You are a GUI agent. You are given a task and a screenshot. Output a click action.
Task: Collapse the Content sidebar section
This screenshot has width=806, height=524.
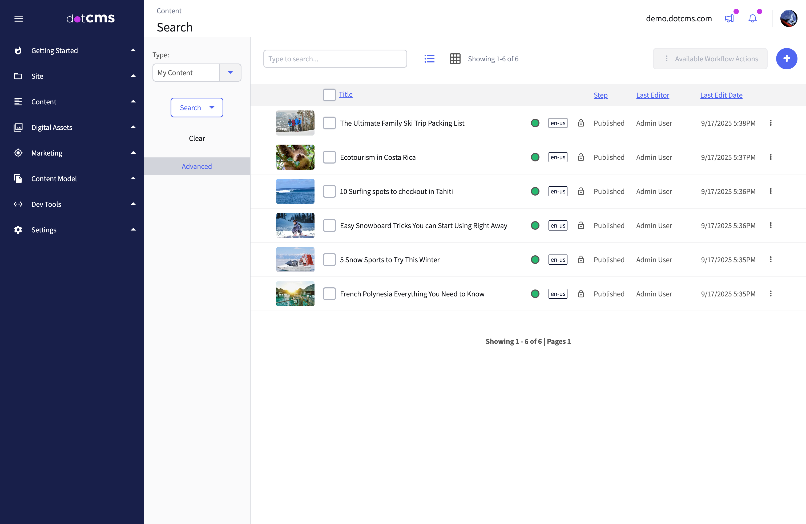tap(133, 102)
